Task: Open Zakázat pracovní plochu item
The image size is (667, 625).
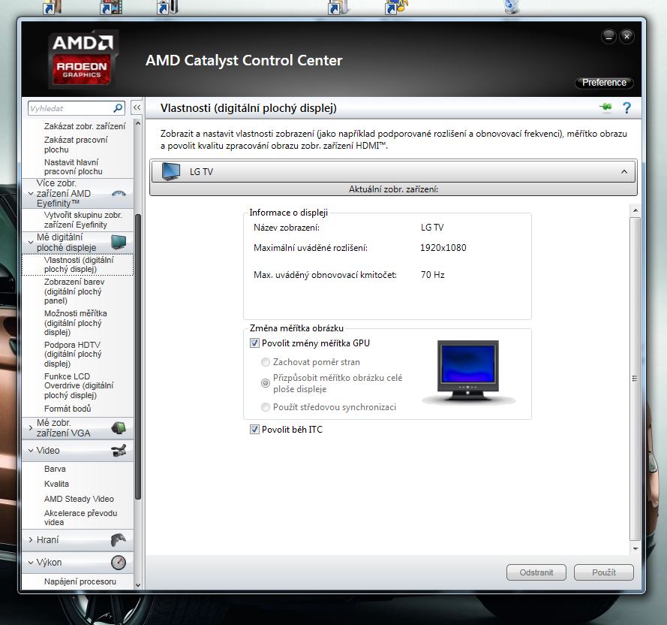Action: [x=76, y=144]
